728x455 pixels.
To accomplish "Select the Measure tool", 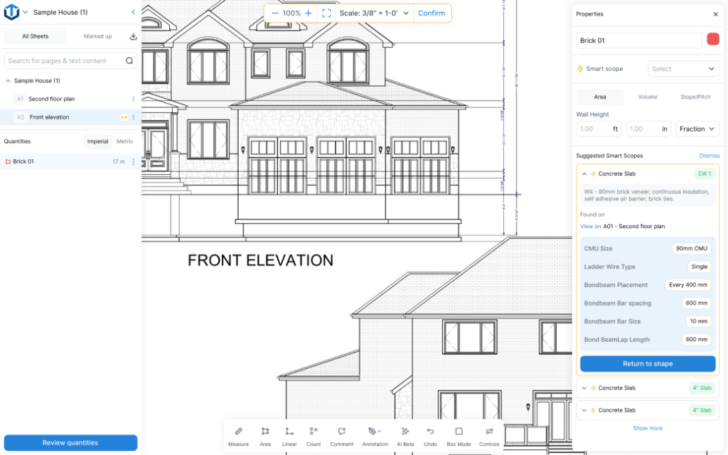I will 238,434.
